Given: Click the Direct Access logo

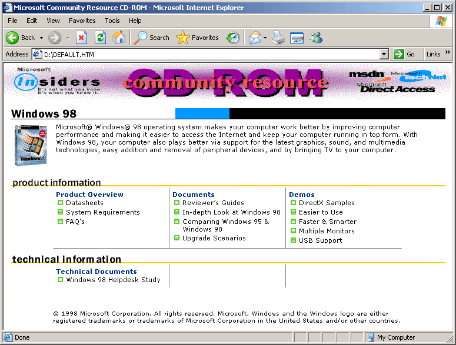Looking at the screenshot, I should click(397, 88).
